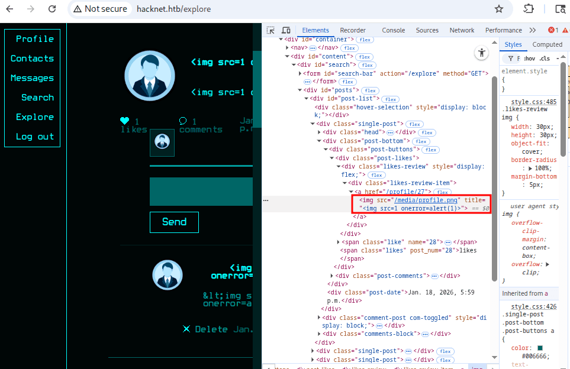Click the X delete icon on the comment

pos(186,329)
